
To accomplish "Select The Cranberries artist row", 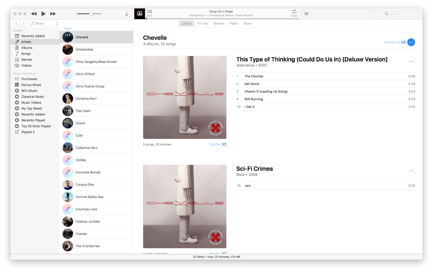I will (x=96, y=246).
